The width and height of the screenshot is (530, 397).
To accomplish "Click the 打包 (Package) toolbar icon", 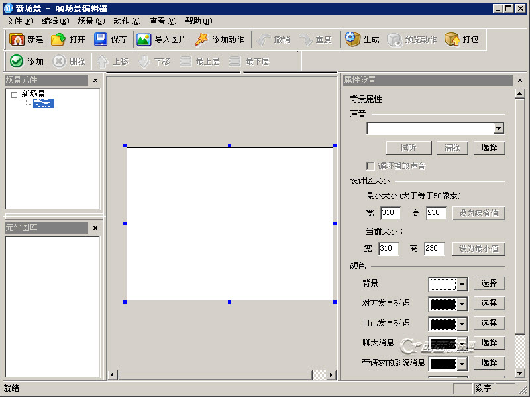I will click(x=452, y=40).
